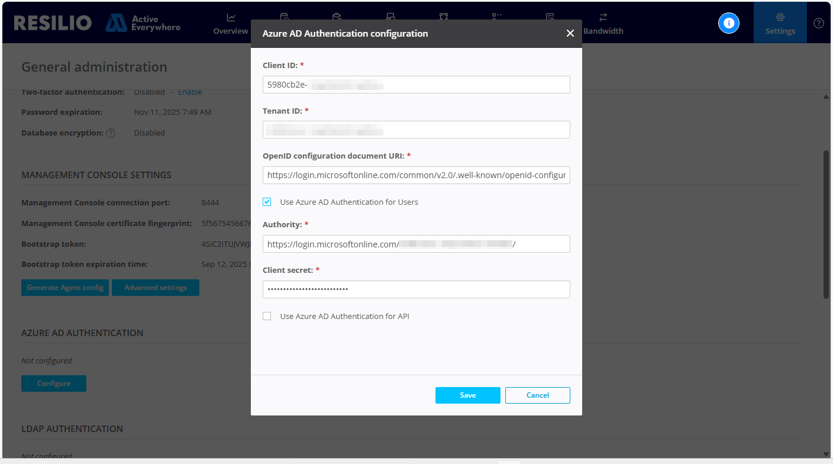The width and height of the screenshot is (833, 464).
Task: Cancel the Azure AD configuration dialog
Action: [x=537, y=395]
